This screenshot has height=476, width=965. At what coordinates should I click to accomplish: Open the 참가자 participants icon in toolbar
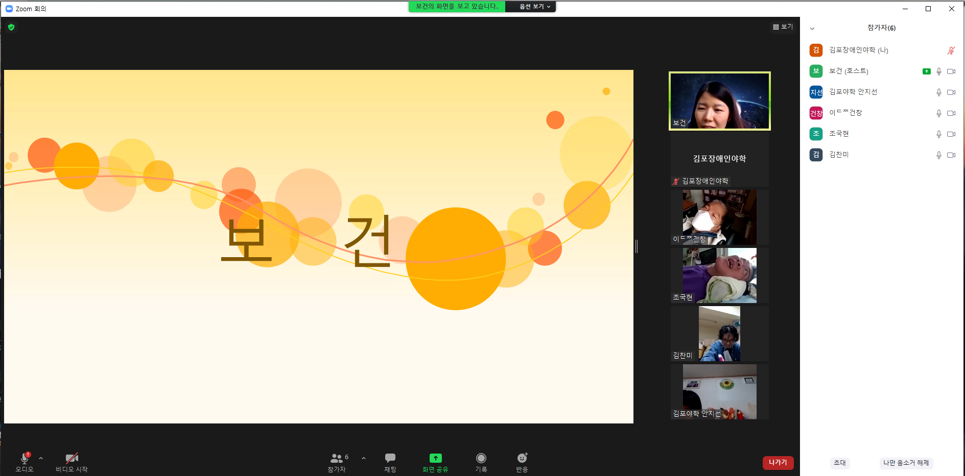(337, 458)
